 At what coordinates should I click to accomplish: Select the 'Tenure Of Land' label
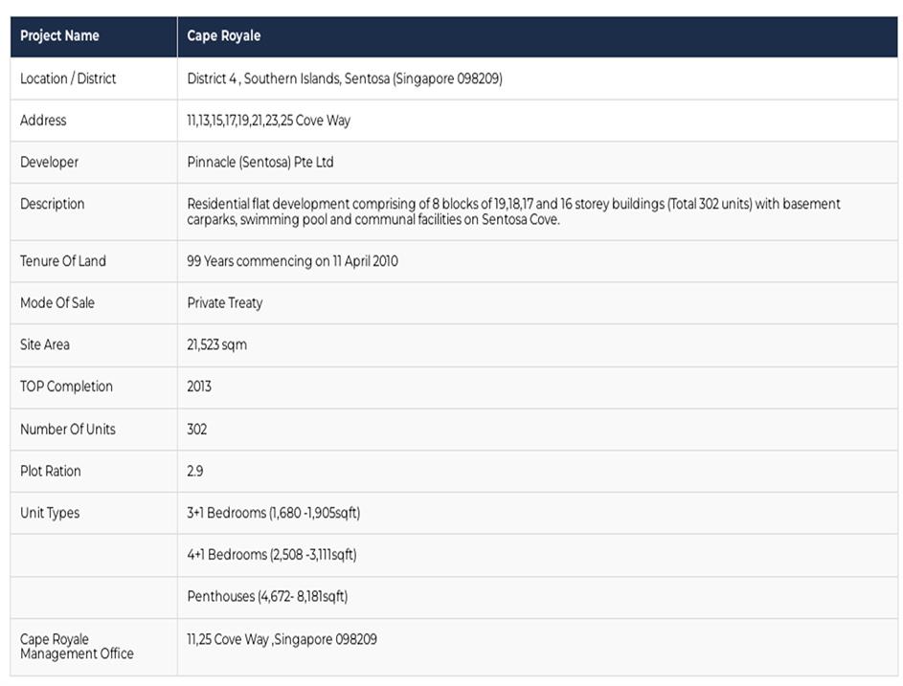click(x=63, y=261)
